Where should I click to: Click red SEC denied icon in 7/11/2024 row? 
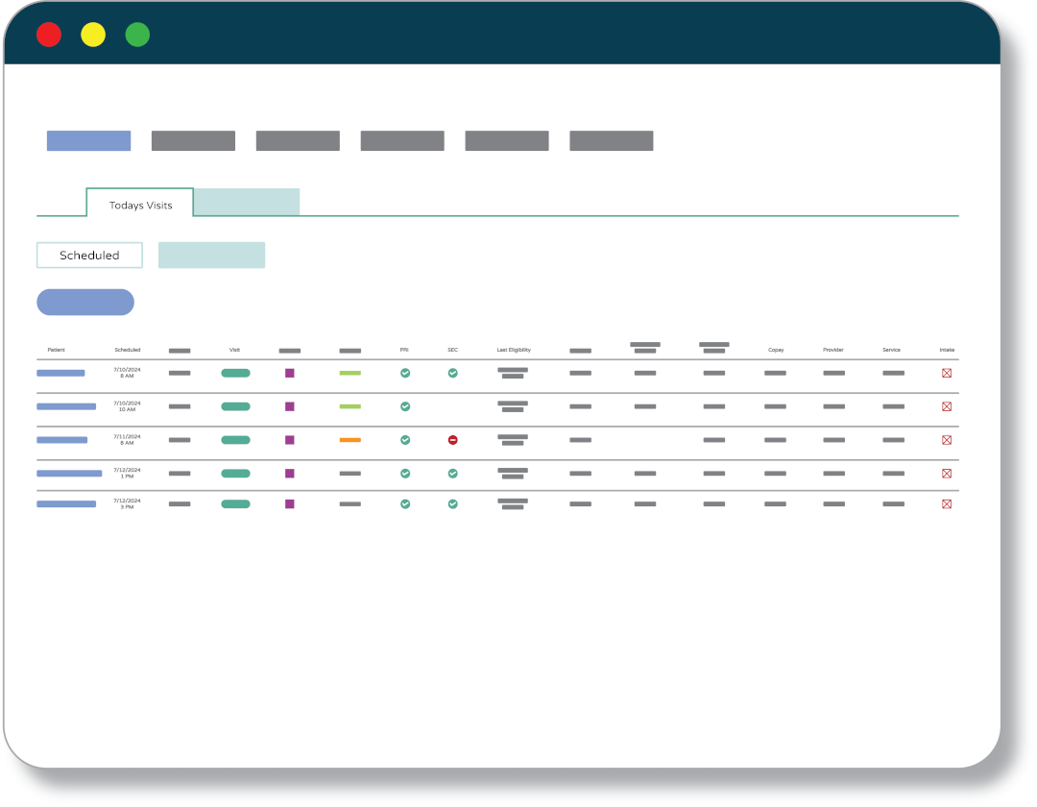452,440
